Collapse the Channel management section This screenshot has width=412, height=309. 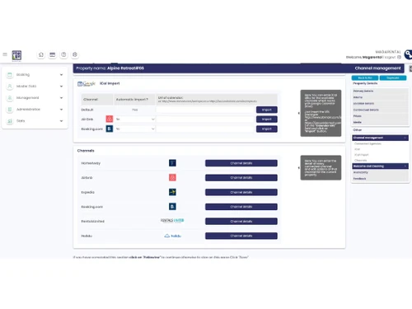click(380, 138)
